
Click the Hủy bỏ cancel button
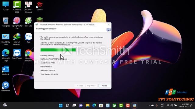click(104, 86)
